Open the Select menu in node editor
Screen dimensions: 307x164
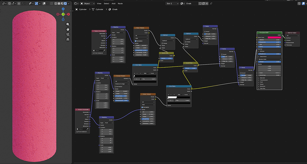point(106,4)
